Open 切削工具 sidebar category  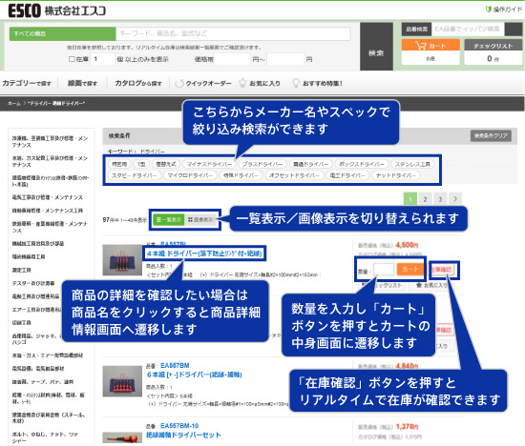[21, 323]
